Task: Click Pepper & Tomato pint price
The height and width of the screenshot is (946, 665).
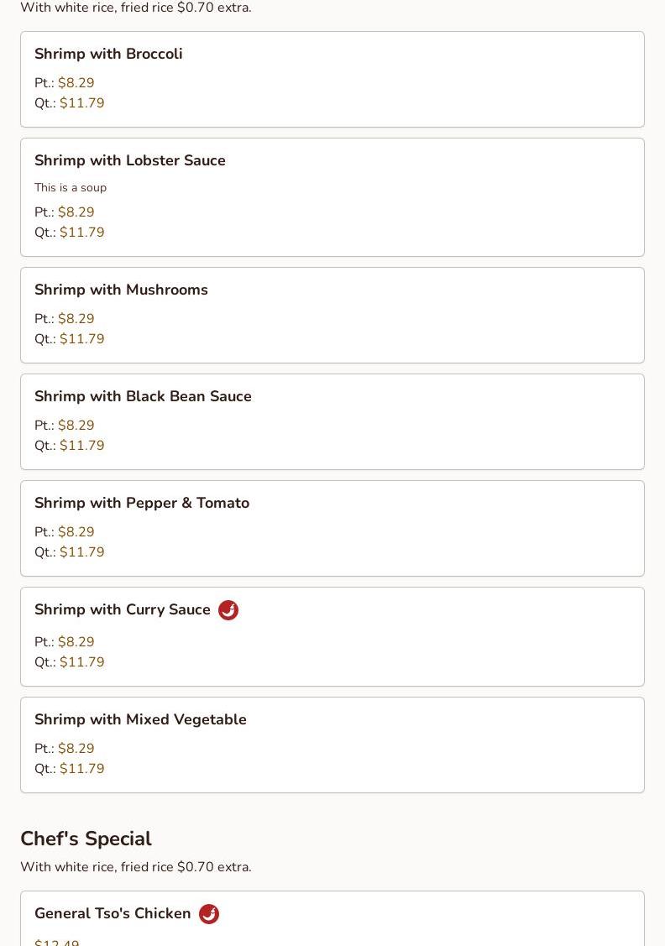Action: click(76, 532)
